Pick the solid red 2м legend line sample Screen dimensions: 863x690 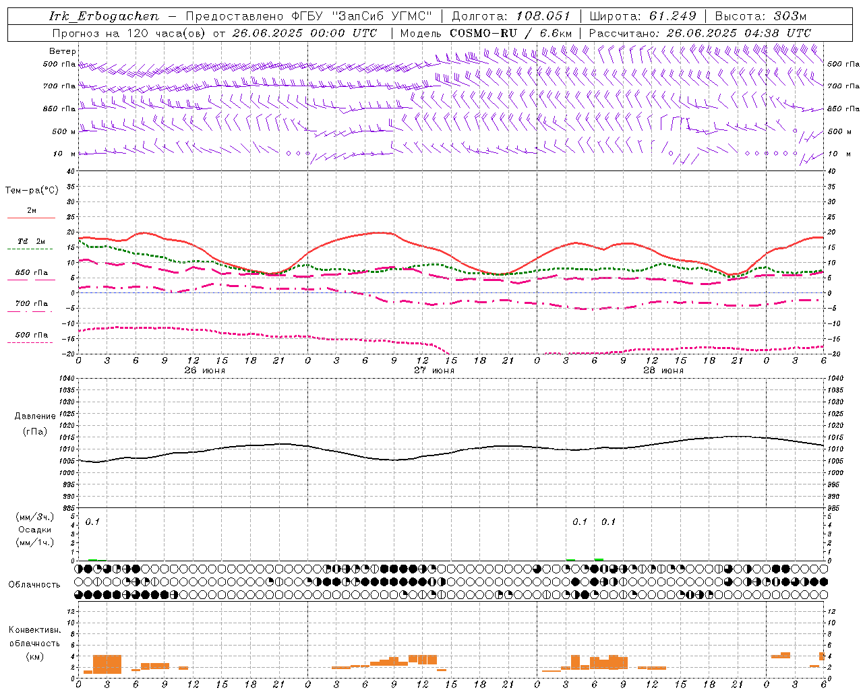(x=31, y=218)
